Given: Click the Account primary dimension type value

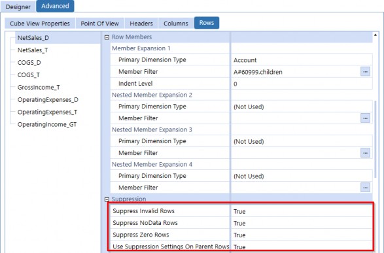Looking at the screenshot, I should (x=302, y=60).
